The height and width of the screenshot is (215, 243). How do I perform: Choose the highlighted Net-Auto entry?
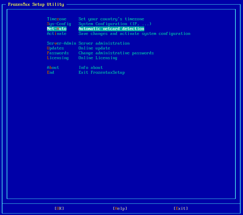pyautogui.click(x=57, y=29)
